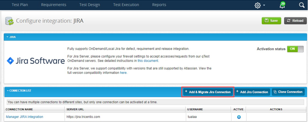This screenshot has height=122, width=308.
Task: Click the search magnifier icon
Action: (302, 5)
